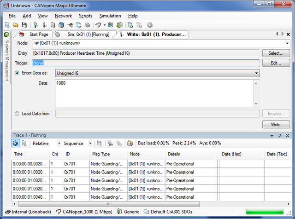The width and height of the screenshot is (295, 219).
Task: Click the Internal (Loopback) status bar icon
Action: pos(7,212)
